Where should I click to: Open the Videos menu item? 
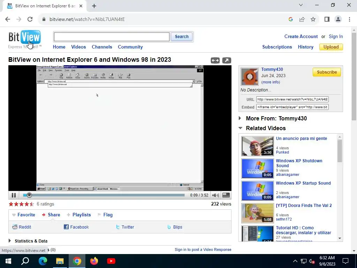tap(78, 47)
